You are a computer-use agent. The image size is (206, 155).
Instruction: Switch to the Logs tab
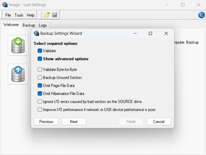(x=43, y=25)
